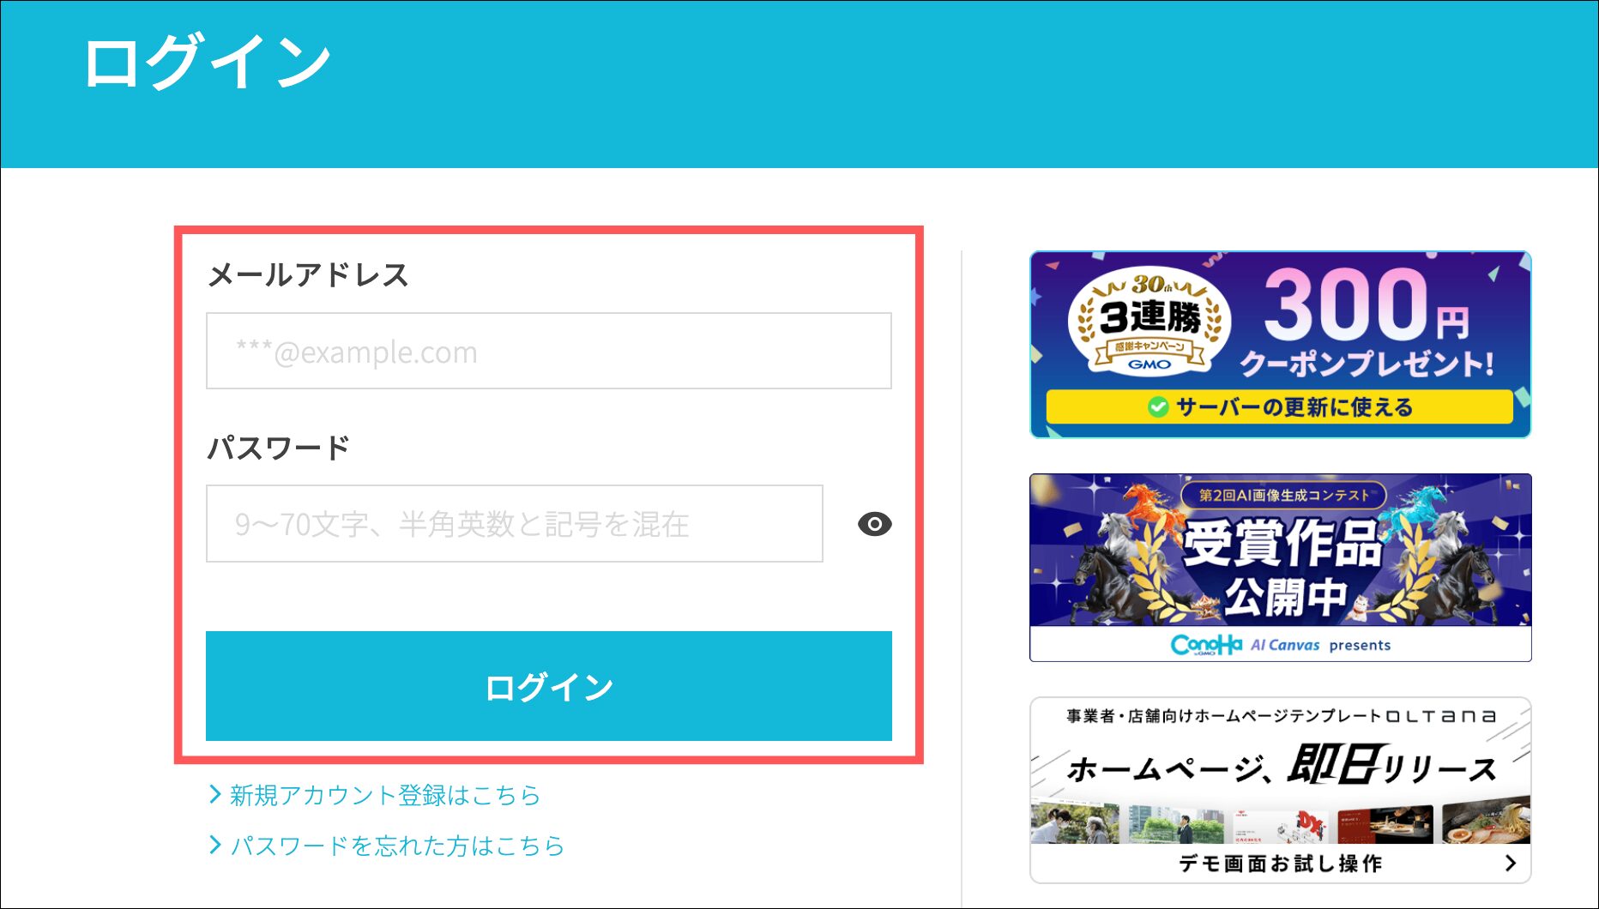Click chevron beside 新規アカウント登録 link
Screen dimensions: 1599x909
pos(215,795)
